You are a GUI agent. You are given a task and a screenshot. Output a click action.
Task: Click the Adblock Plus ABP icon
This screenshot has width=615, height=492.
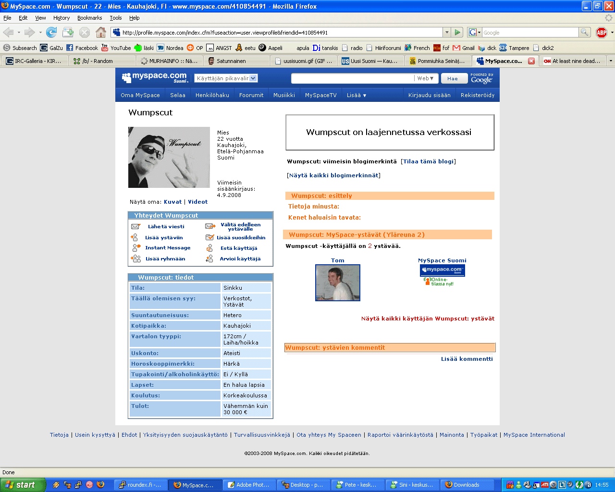601,32
